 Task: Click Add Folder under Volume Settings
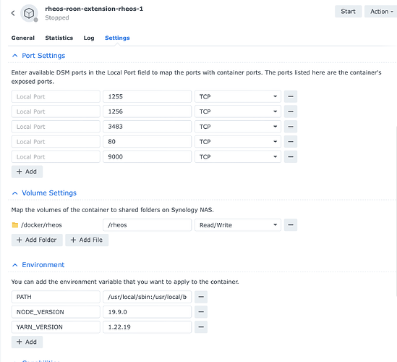(x=37, y=240)
